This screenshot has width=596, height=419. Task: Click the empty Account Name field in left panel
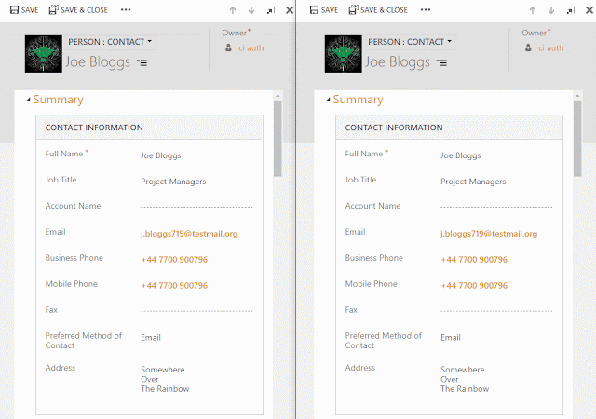coord(196,207)
